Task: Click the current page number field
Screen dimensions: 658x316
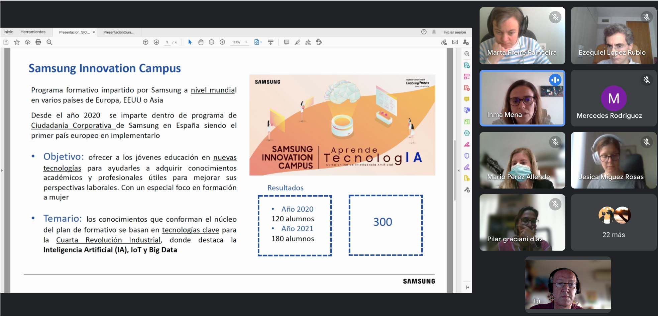Action: click(x=167, y=42)
